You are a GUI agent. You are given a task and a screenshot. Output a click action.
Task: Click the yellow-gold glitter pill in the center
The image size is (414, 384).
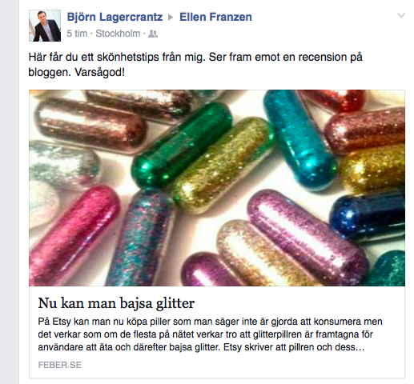click(x=223, y=166)
